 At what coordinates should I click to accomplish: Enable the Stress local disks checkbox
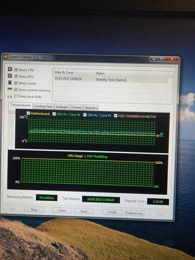click(x=16, y=96)
